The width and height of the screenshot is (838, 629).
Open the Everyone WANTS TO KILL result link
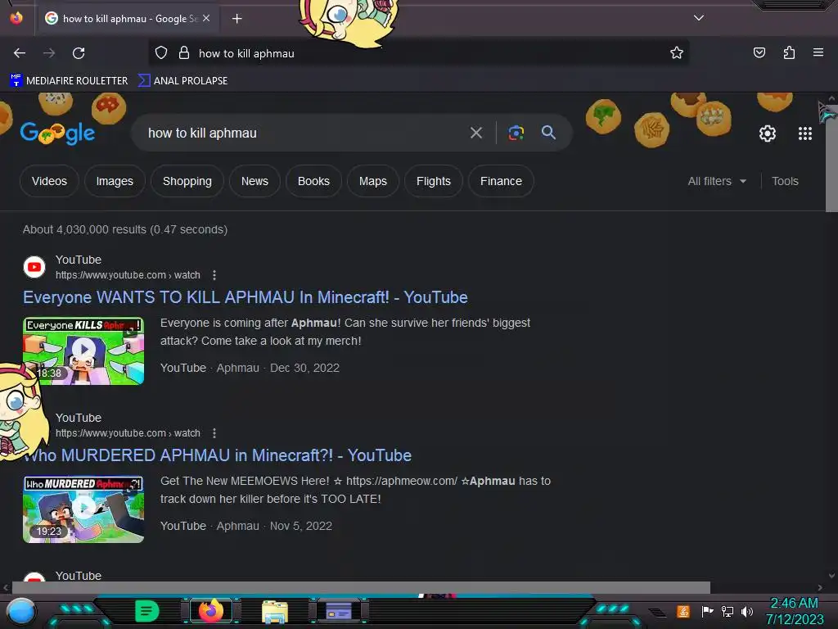pos(246,297)
